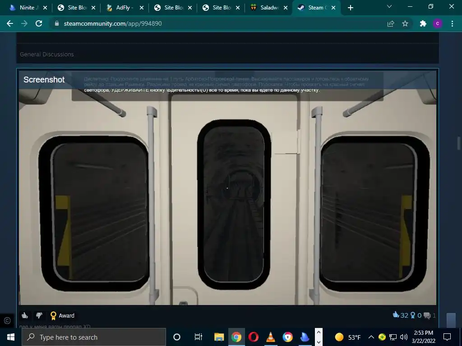This screenshot has height=346, width=462.
Task: Click the browser back arrow
Action: click(x=10, y=23)
